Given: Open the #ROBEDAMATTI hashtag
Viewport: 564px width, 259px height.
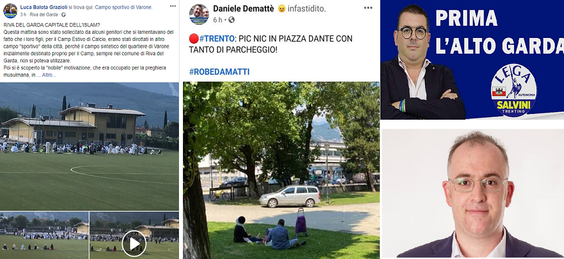Looking at the screenshot, I should pyautogui.click(x=219, y=71).
